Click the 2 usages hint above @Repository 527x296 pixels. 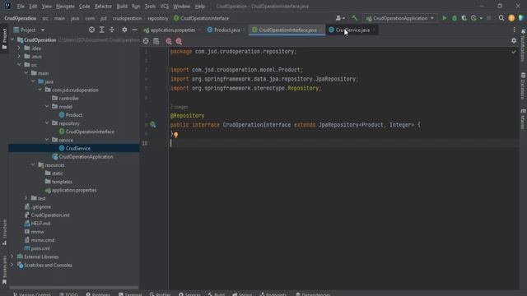click(180, 106)
